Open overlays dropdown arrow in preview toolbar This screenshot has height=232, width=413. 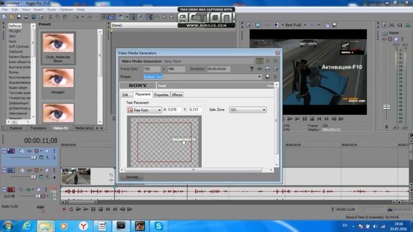[x=319, y=25]
